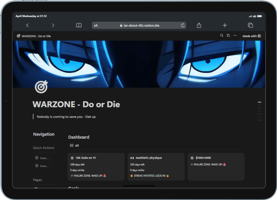Reload the page in the address bar
Screen dimensions: 277x200
point(183,25)
